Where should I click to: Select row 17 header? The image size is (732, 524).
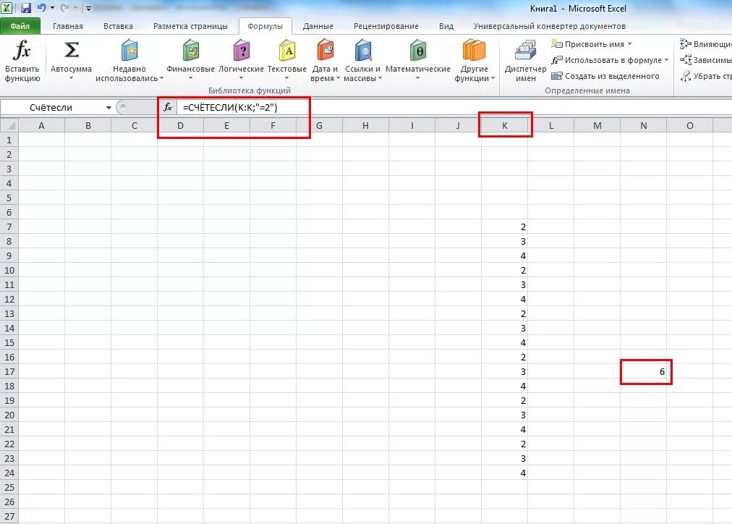pyautogui.click(x=9, y=372)
